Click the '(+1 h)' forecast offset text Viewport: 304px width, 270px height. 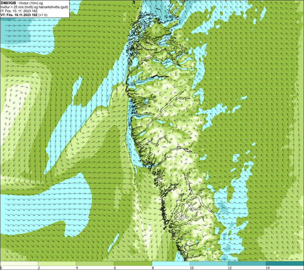pos(43,15)
